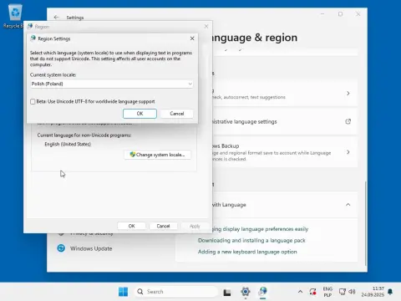Expand the Typing row chevron
The width and height of the screenshot is (401, 301).
348,93
